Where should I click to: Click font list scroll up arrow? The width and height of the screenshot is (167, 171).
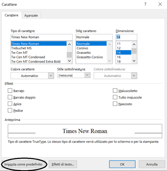tap(69, 44)
